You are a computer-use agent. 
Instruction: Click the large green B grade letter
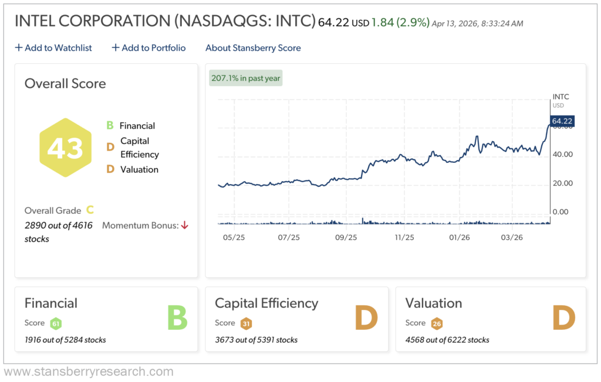[x=177, y=318]
